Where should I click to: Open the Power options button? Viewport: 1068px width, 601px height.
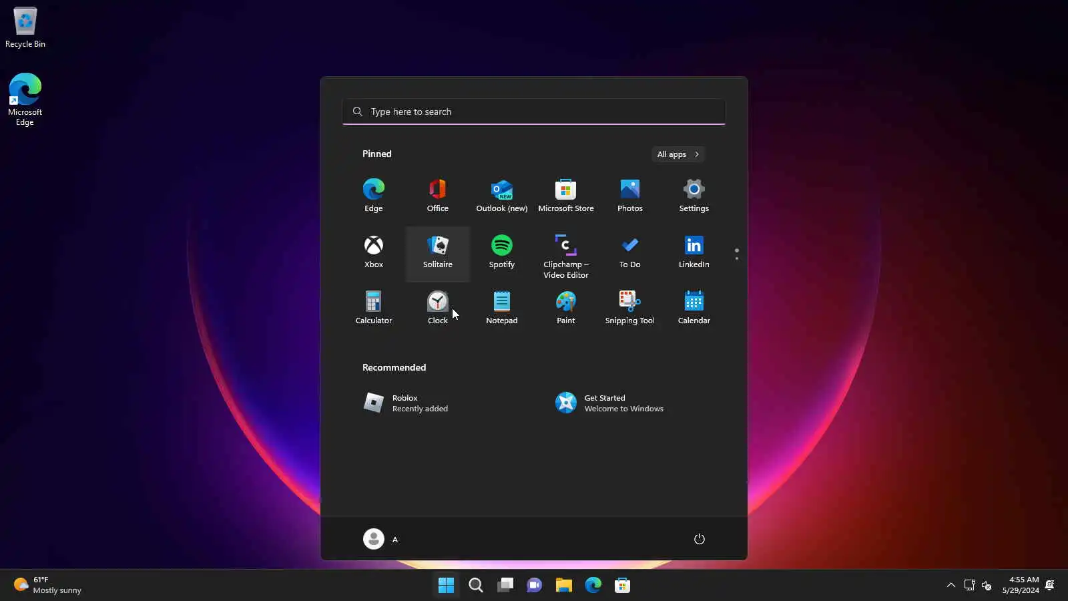pyautogui.click(x=700, y=539)
